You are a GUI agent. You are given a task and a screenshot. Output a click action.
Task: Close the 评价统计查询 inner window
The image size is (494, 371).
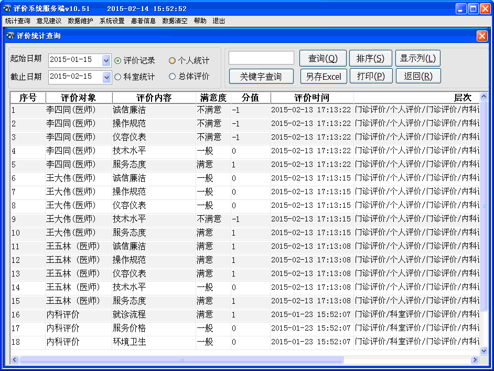click(x=482, y=36)
